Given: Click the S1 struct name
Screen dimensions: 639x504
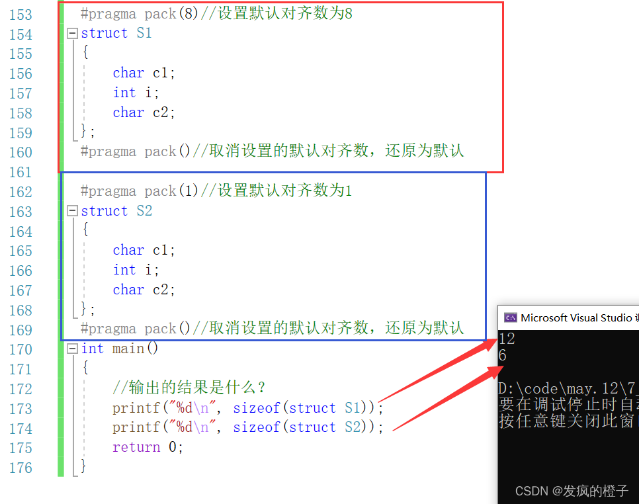Looking at the screenshot, I should pos(144,33).
